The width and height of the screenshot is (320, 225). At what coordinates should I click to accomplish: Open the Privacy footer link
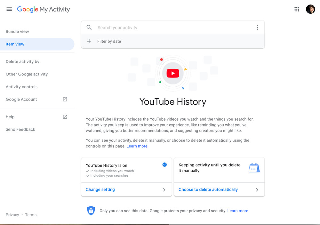(x=12, y=215)
